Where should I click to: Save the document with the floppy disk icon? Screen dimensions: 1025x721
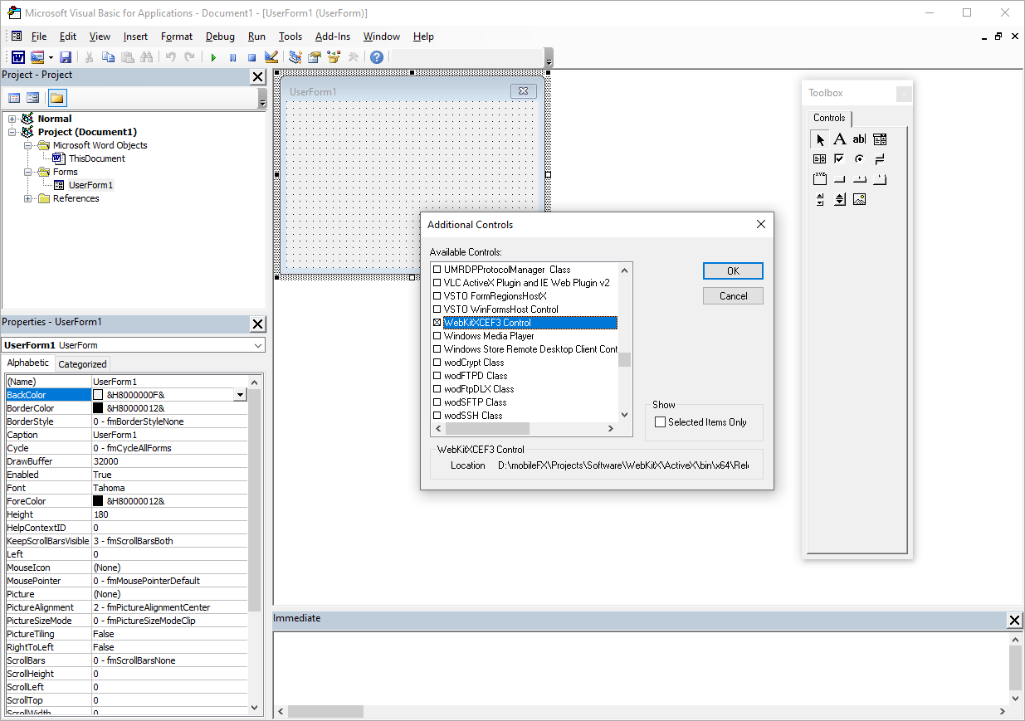point(66,57)
